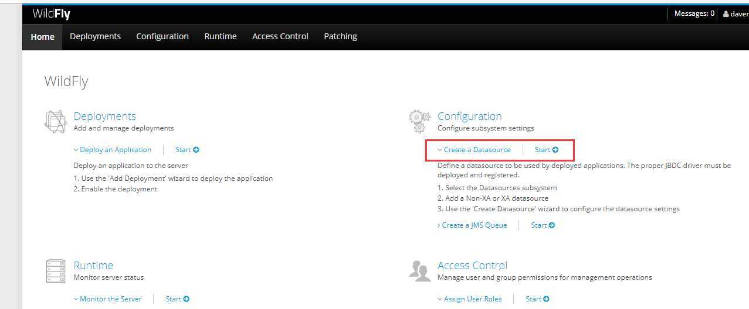Click the Runtime server icon
The height and width of the screenshot is (309, 749).
[55, 270]
